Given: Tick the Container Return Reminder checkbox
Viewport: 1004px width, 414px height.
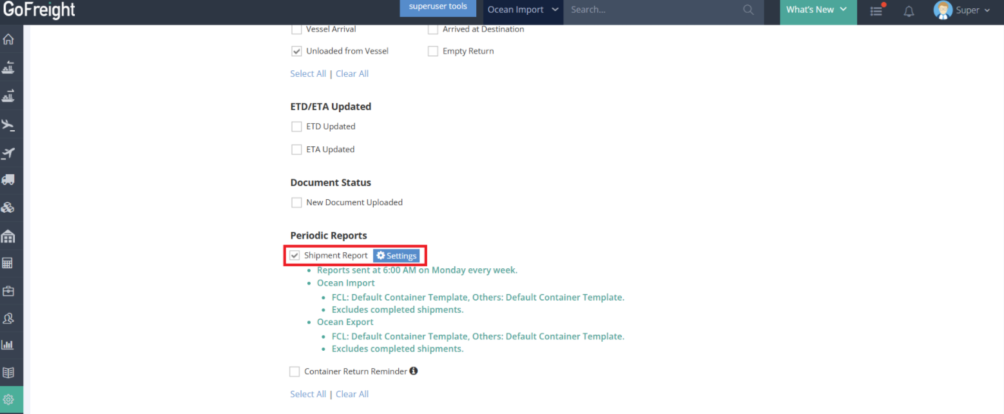Looking at the screenshot, I should tap(294, 371).
